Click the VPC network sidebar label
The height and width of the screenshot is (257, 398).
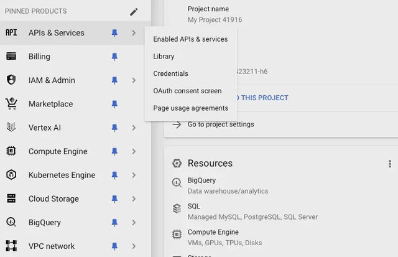52,246
